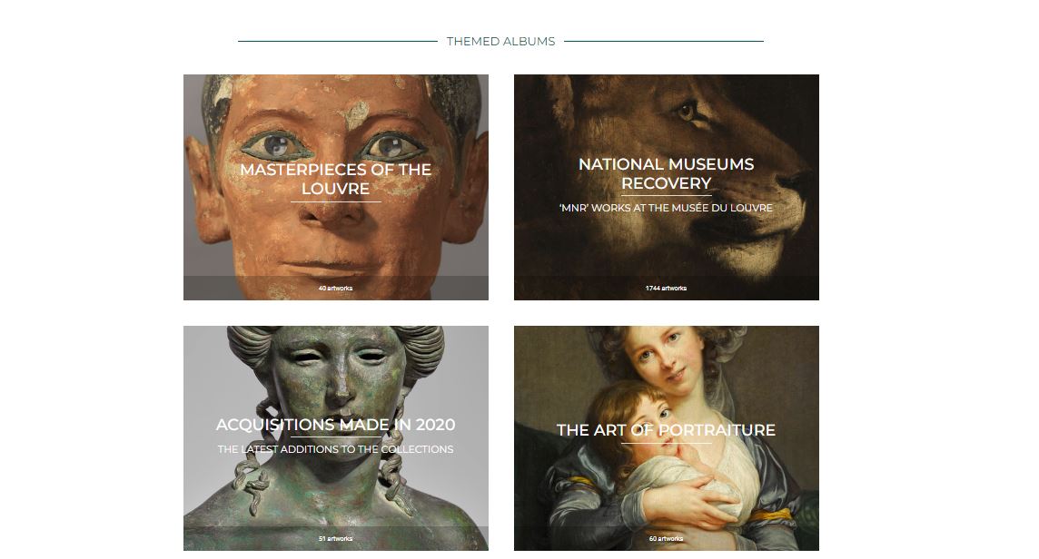Screen dimensions: 1039x559
Task: Open The Art of Portraiture album title
Action: 666,430
